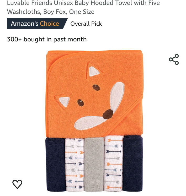Add item to wishlist with heart icon

pyautogui.click(x=17, y=184)
